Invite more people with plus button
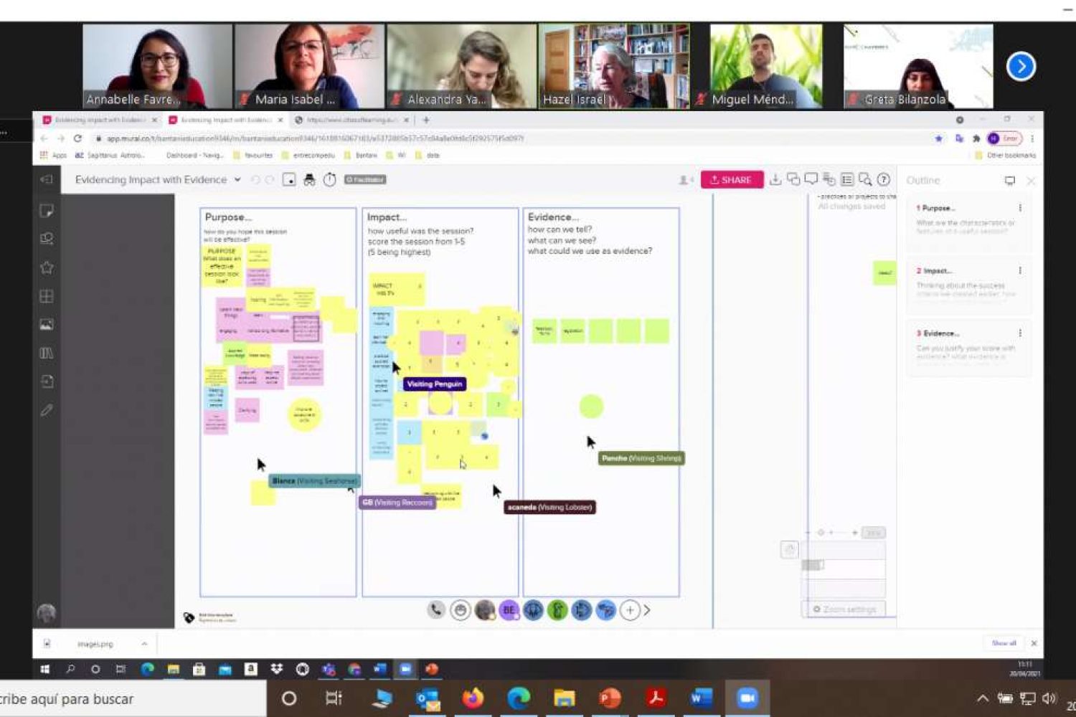1076x717 pixels. pyautogui.click(x=630, y=610)
